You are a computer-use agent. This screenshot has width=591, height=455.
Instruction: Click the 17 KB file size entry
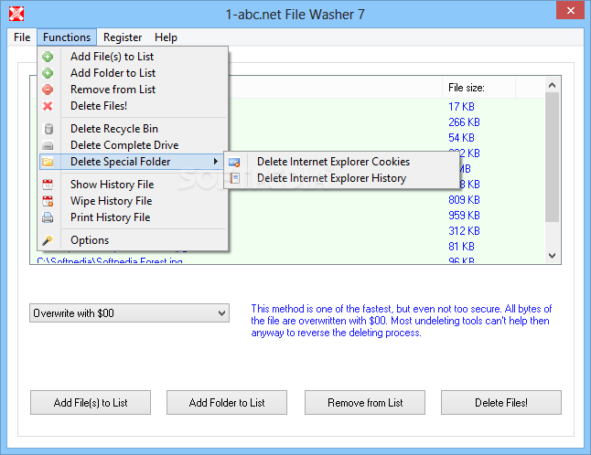tap(461, 107)
